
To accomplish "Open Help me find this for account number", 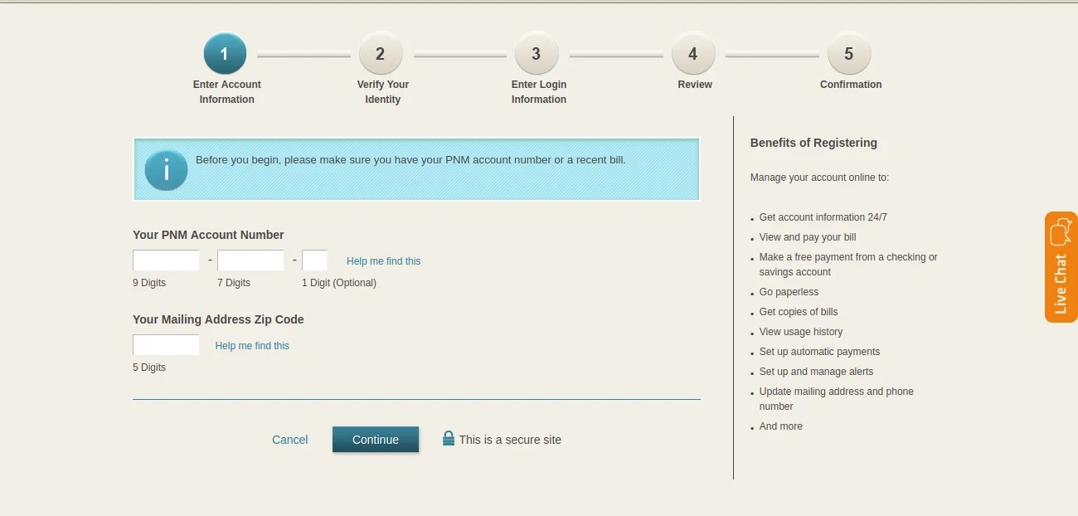I will (383, 260).
